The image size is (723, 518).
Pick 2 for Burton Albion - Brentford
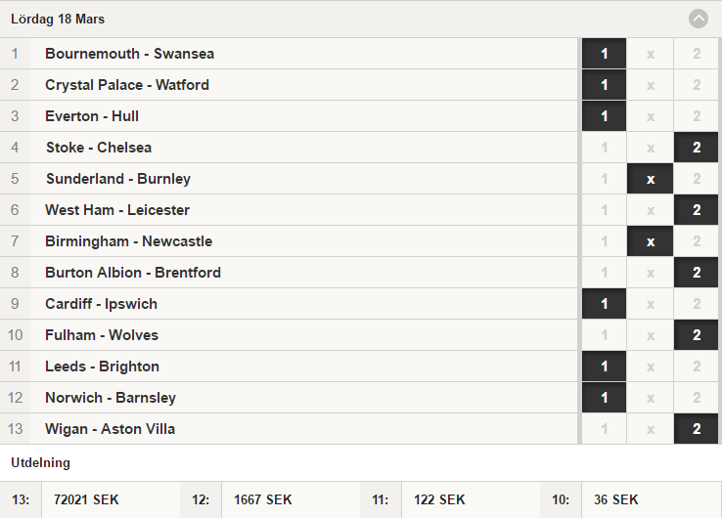(697, 273)
